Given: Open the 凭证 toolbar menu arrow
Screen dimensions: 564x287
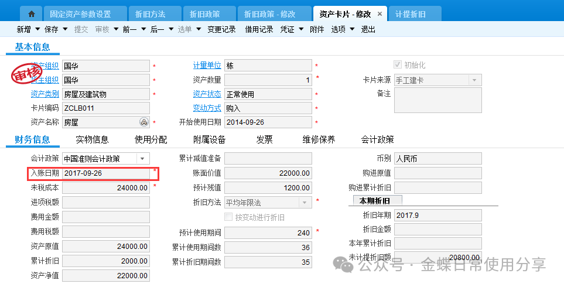Looking at the screenshot, I should click(301, 29).
